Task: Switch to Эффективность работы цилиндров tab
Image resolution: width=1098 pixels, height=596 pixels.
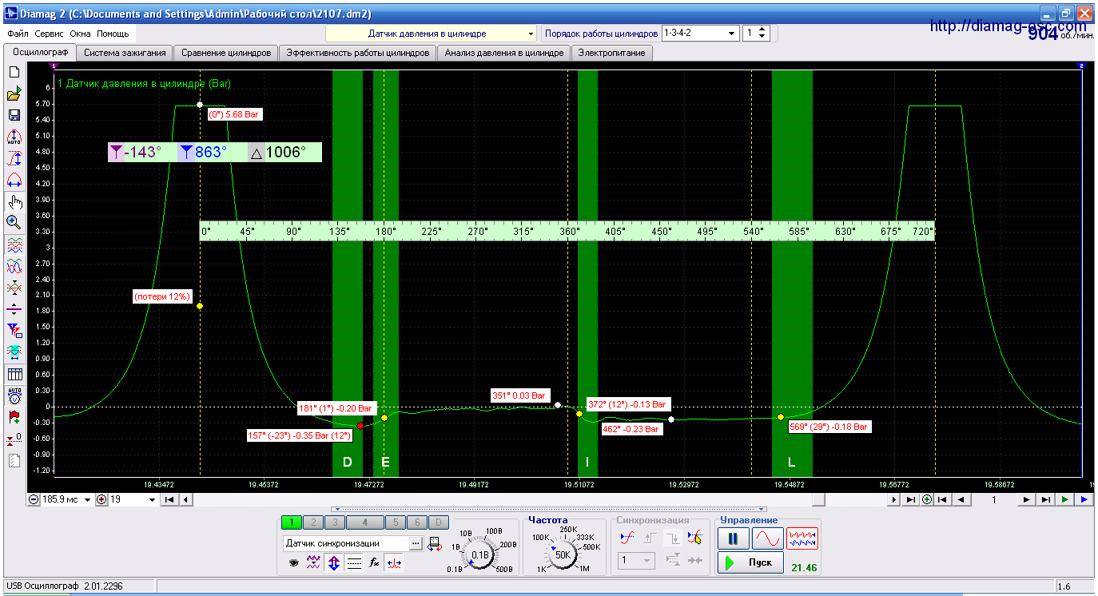Action: (x=358, y=54)
